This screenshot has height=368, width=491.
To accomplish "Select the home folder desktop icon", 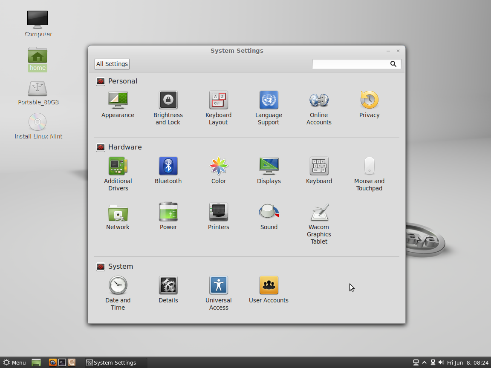I will pyautogui.click(x=38, y=59).
